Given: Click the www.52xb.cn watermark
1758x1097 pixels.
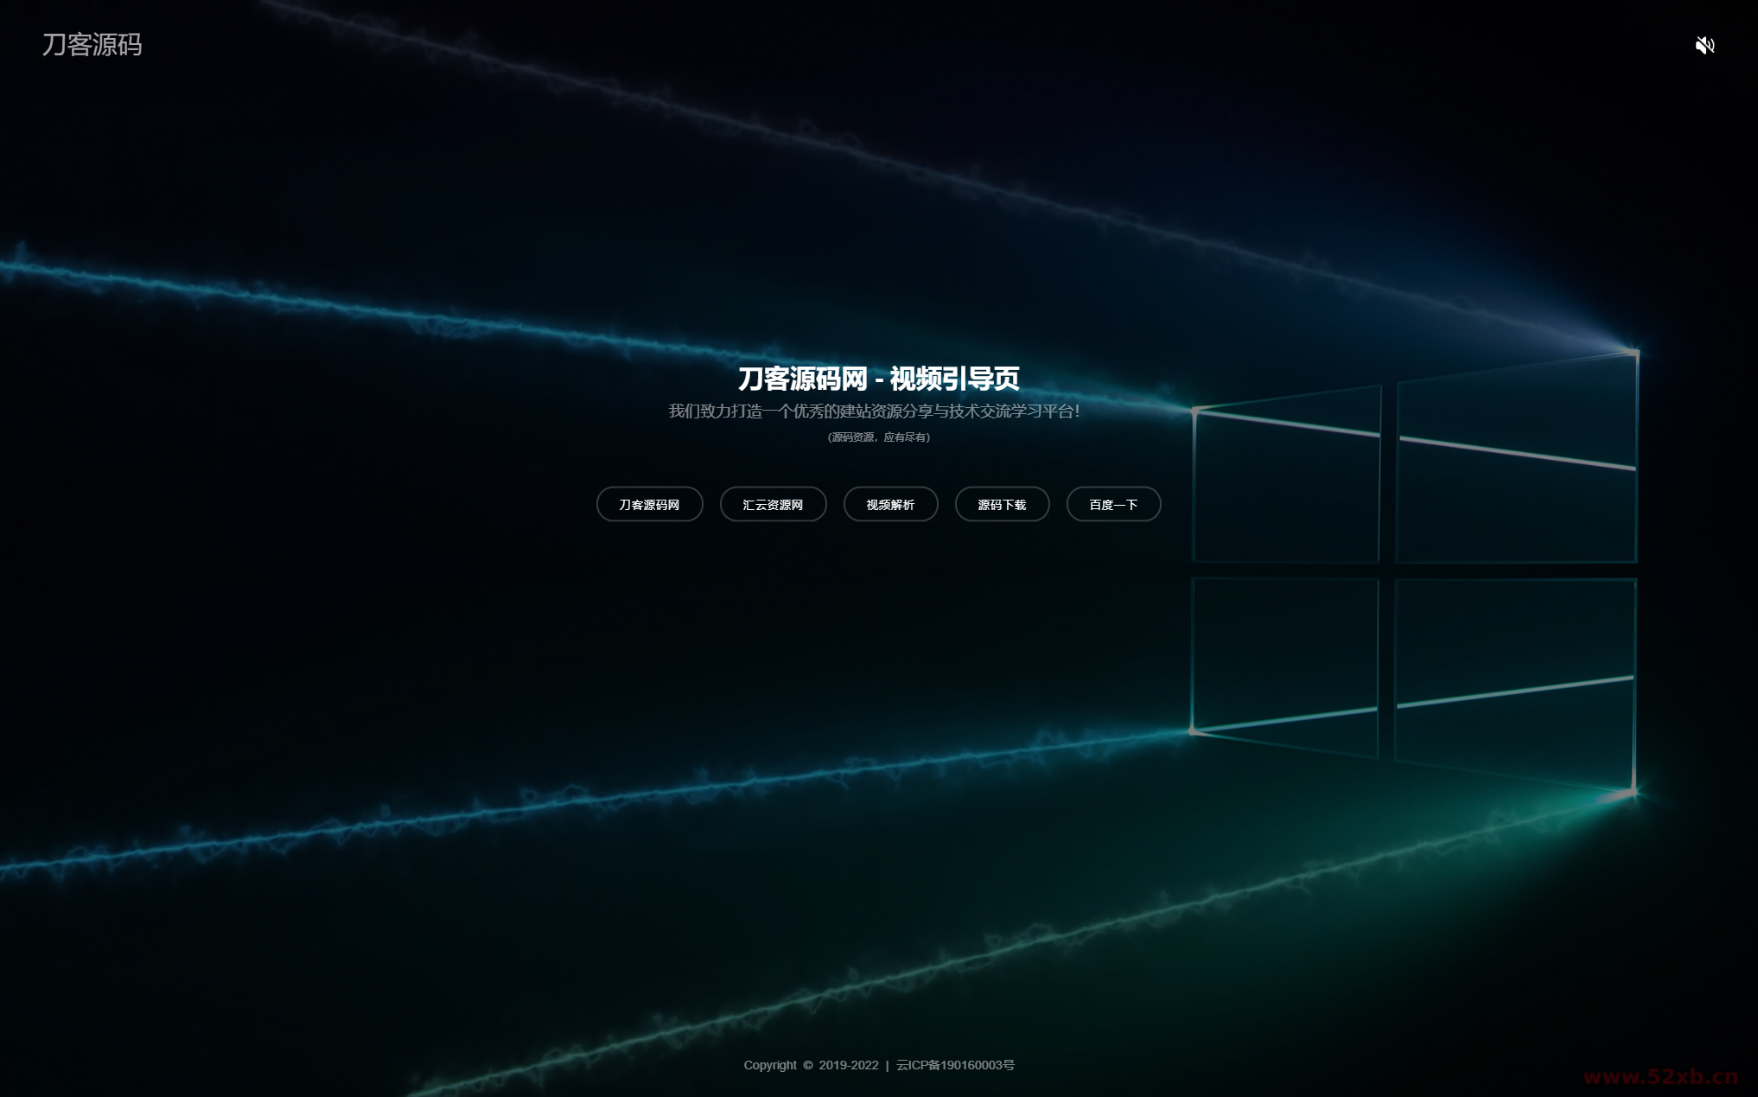Looking at the screenshot, I should [x=1659, y=1077].
